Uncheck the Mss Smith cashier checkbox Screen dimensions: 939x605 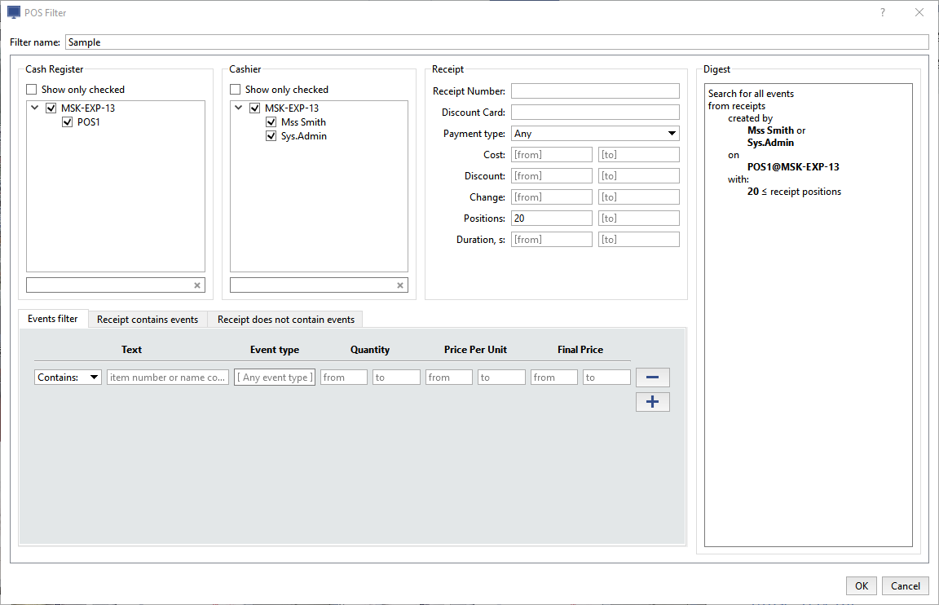(x=271, y=122)
